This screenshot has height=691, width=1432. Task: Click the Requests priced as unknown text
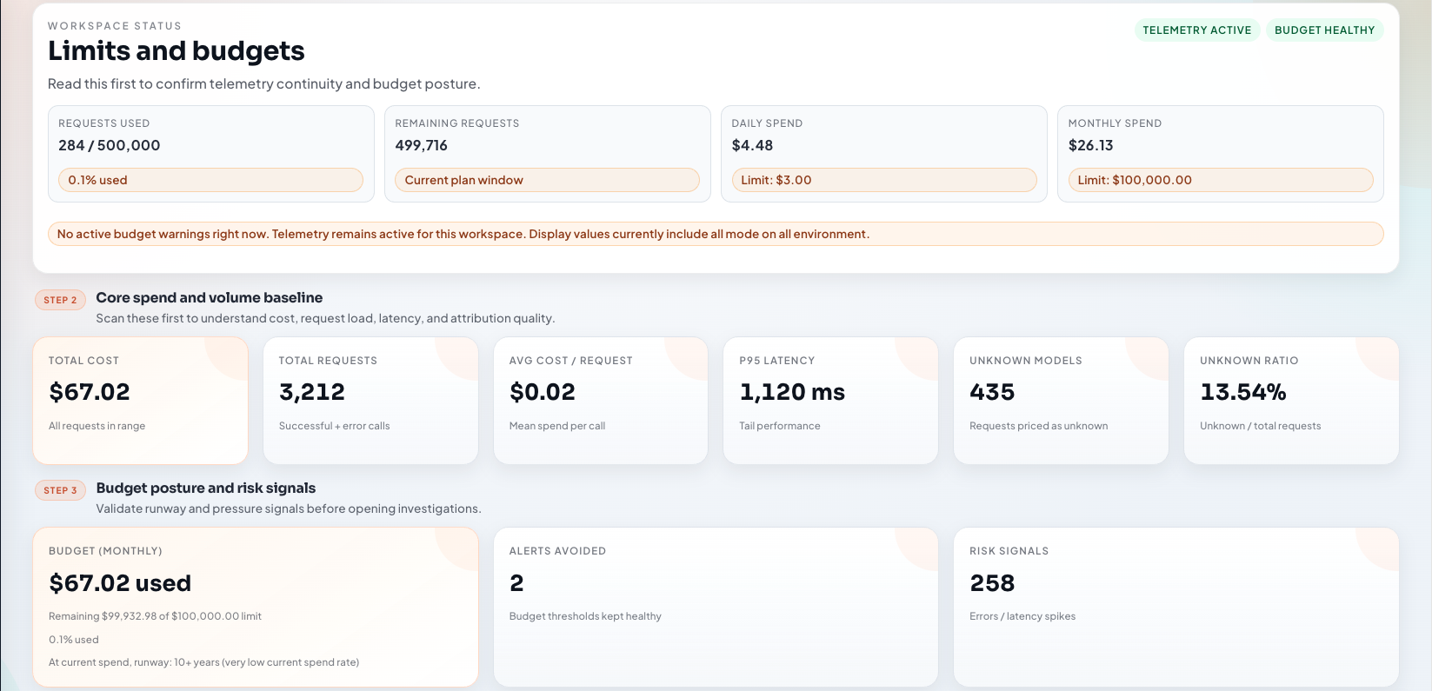(1039, 426)
